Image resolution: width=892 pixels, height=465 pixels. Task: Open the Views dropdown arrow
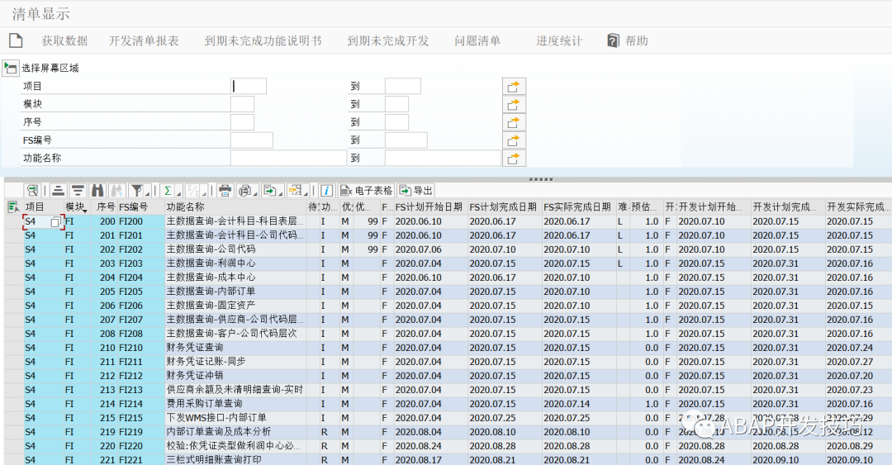pyautogui.click(x=255, y=194)
